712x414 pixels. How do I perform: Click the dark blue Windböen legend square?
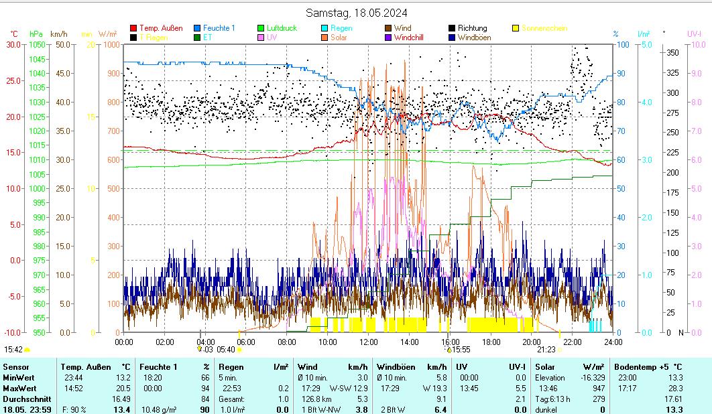(x=452, y=38)
